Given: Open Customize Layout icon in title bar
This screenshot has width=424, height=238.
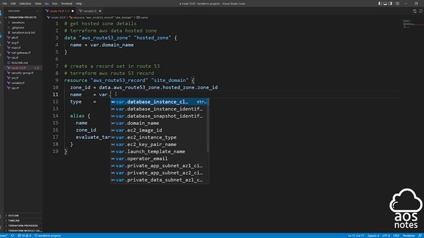Looking at the screenshot, I should click(397, 3).
